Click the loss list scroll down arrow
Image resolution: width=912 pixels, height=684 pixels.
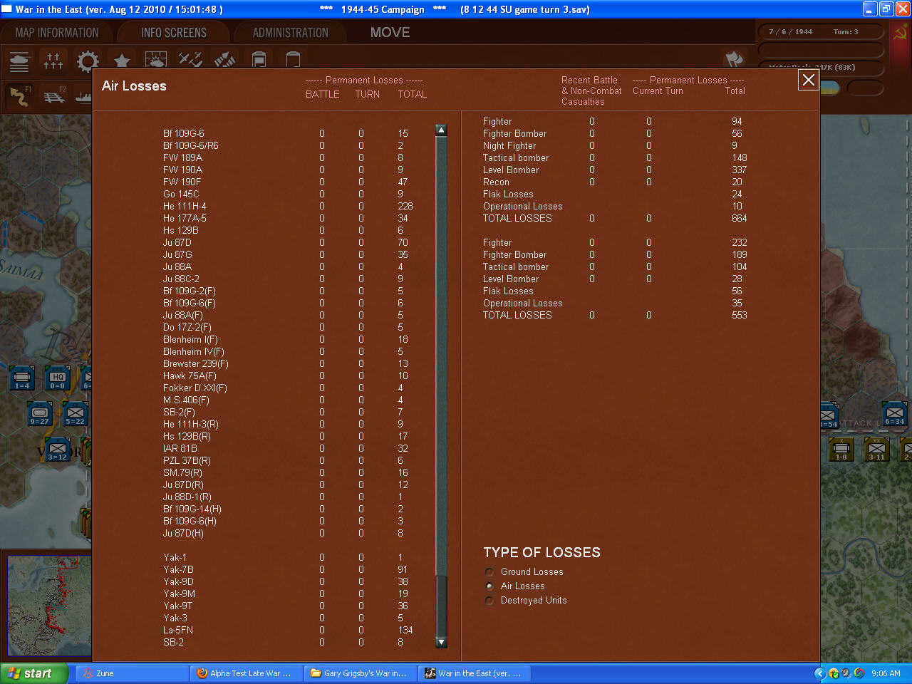click(441, 642)
